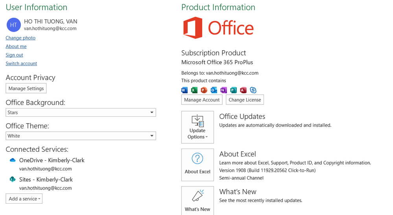393x215 pixels.
Task: Click the Word app icon
Action: 185,90
